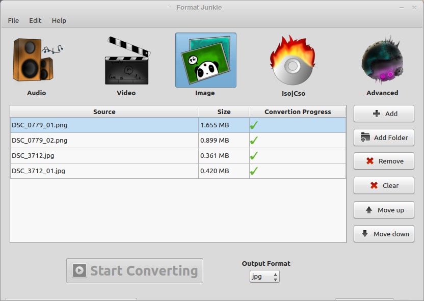Remove the selected file from list
Screen dimensions: 424x301
[384, 161]
